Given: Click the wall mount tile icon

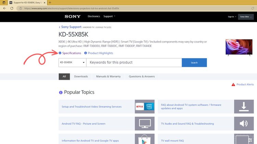Looking at the screenshot, I should coord(244,139).
